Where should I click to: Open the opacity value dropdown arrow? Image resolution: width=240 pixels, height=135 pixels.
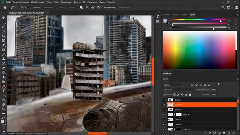coord(218,90)
